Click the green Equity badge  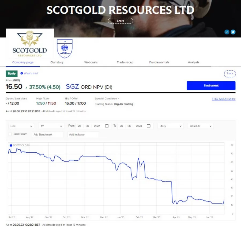pyautogui.click(x=12, y=73)
